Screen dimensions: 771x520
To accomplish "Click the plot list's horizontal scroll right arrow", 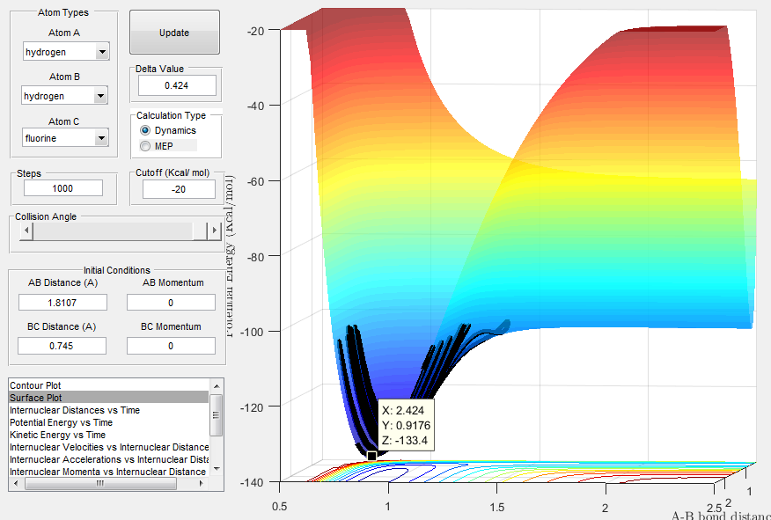I will point(203,484).
